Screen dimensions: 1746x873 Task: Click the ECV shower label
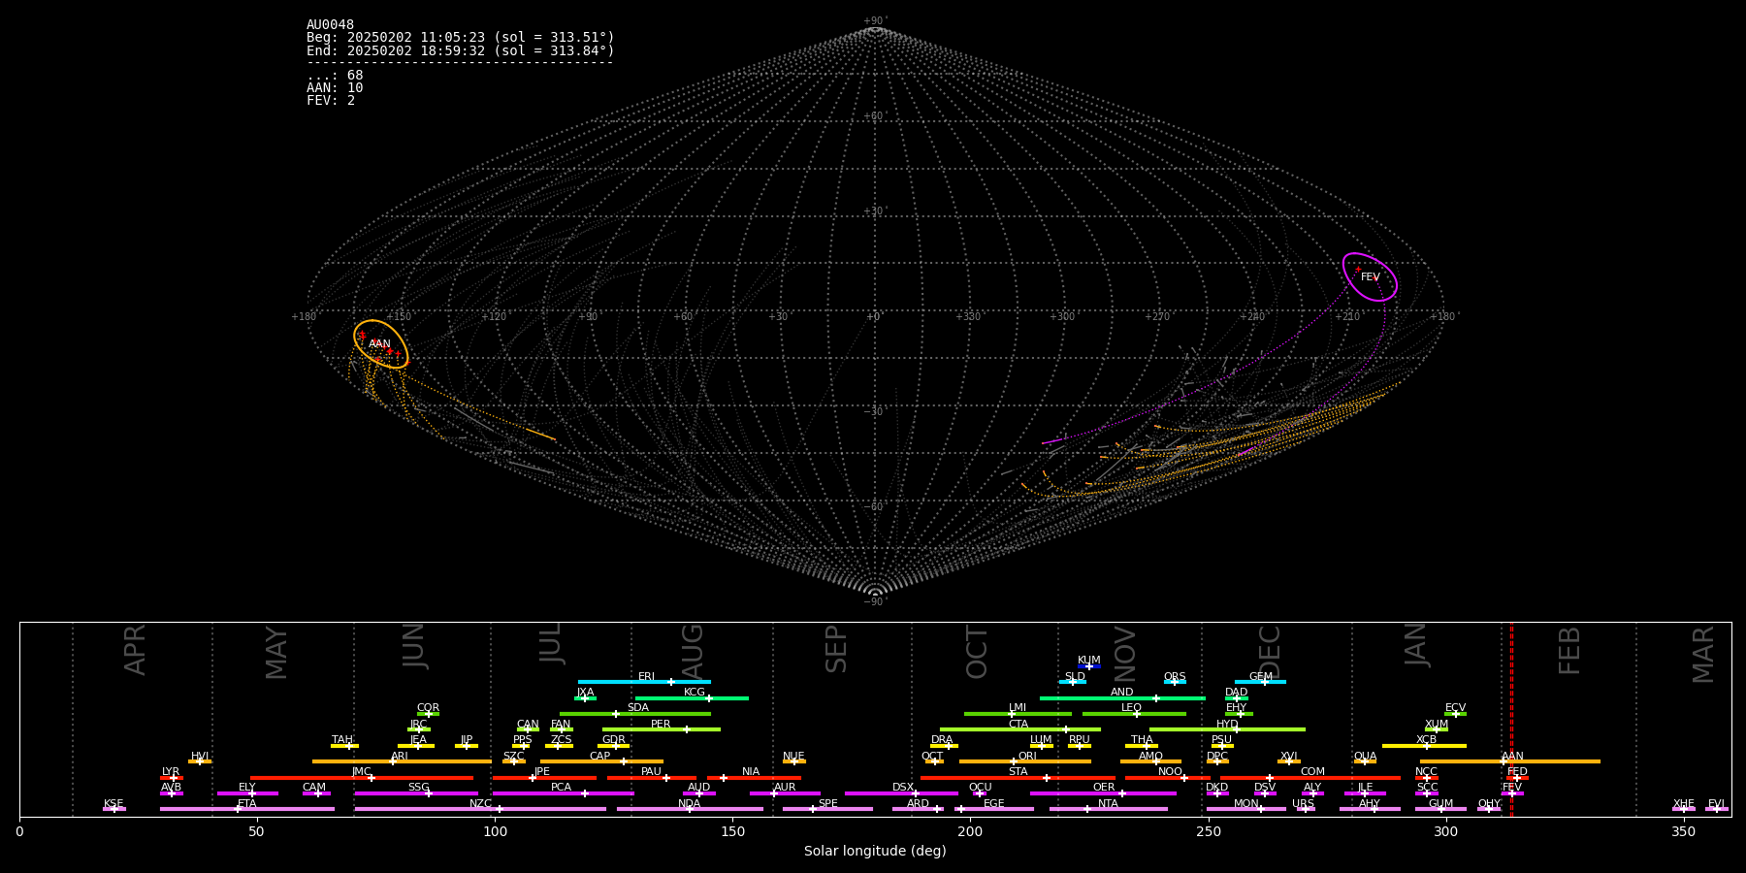pyautogui.click(x=1455, y=708)
